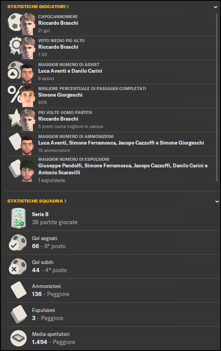Click Luca Aventi e Danilo Carini assist entry
221x351 pixels.
pos(70,71)
